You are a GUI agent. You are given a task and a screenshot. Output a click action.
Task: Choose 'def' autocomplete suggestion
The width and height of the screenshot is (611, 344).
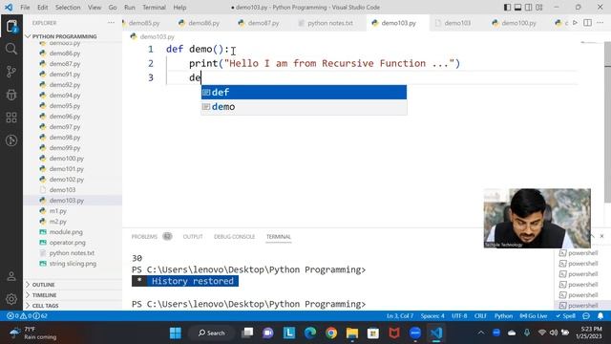coord(304,93)
